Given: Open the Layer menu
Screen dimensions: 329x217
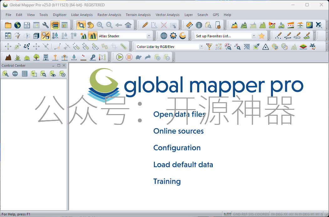Looking at the screenshot, I should click(189, 15).
